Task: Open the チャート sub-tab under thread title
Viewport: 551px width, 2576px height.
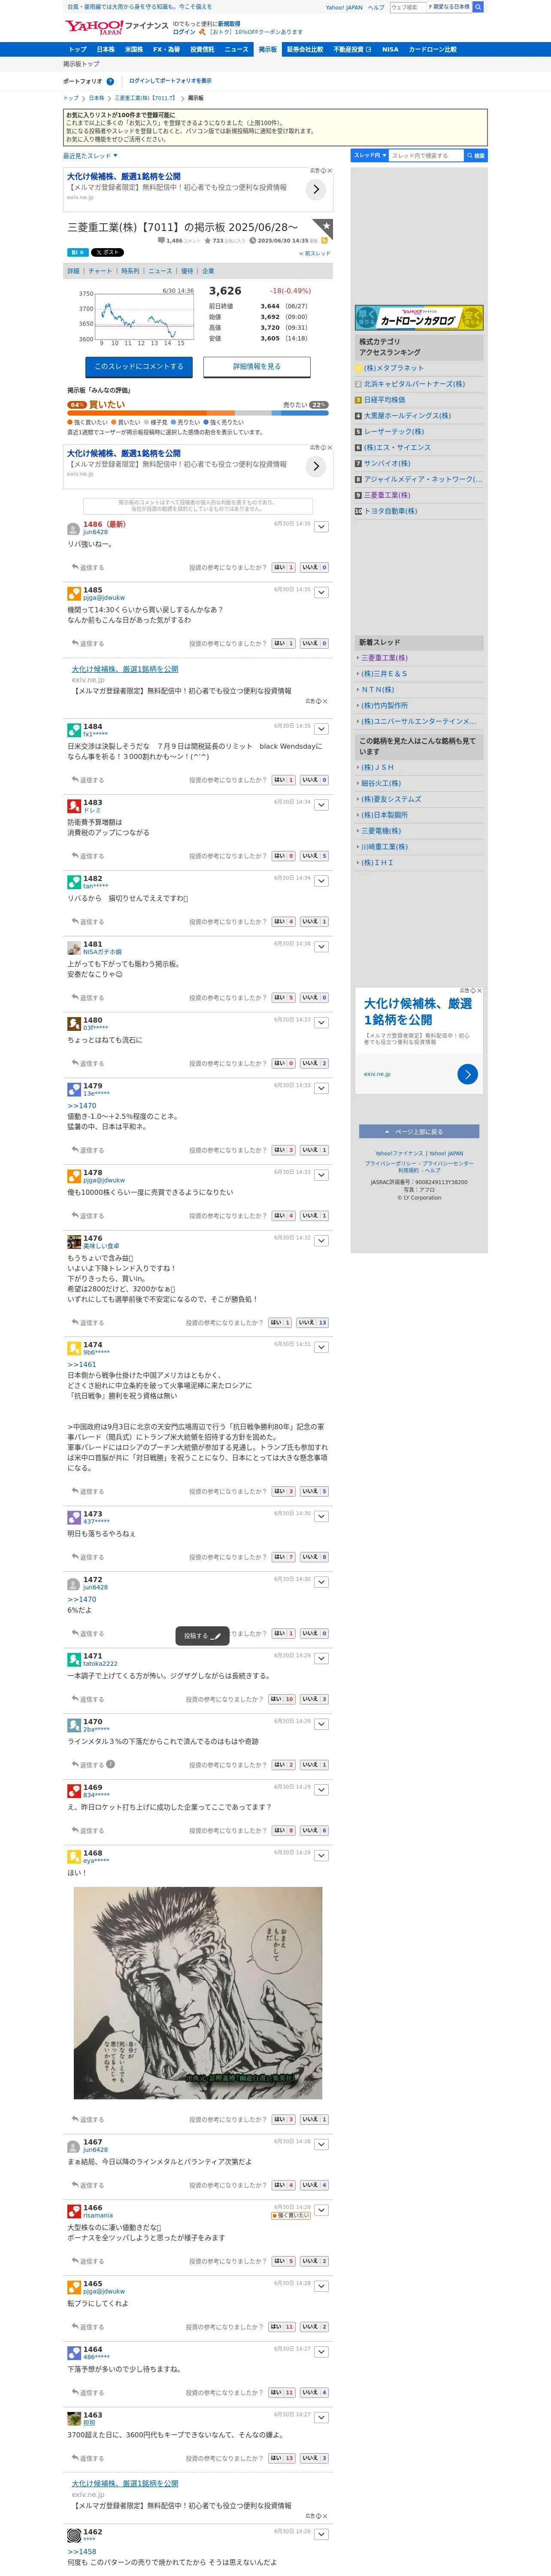Action: 100,271
